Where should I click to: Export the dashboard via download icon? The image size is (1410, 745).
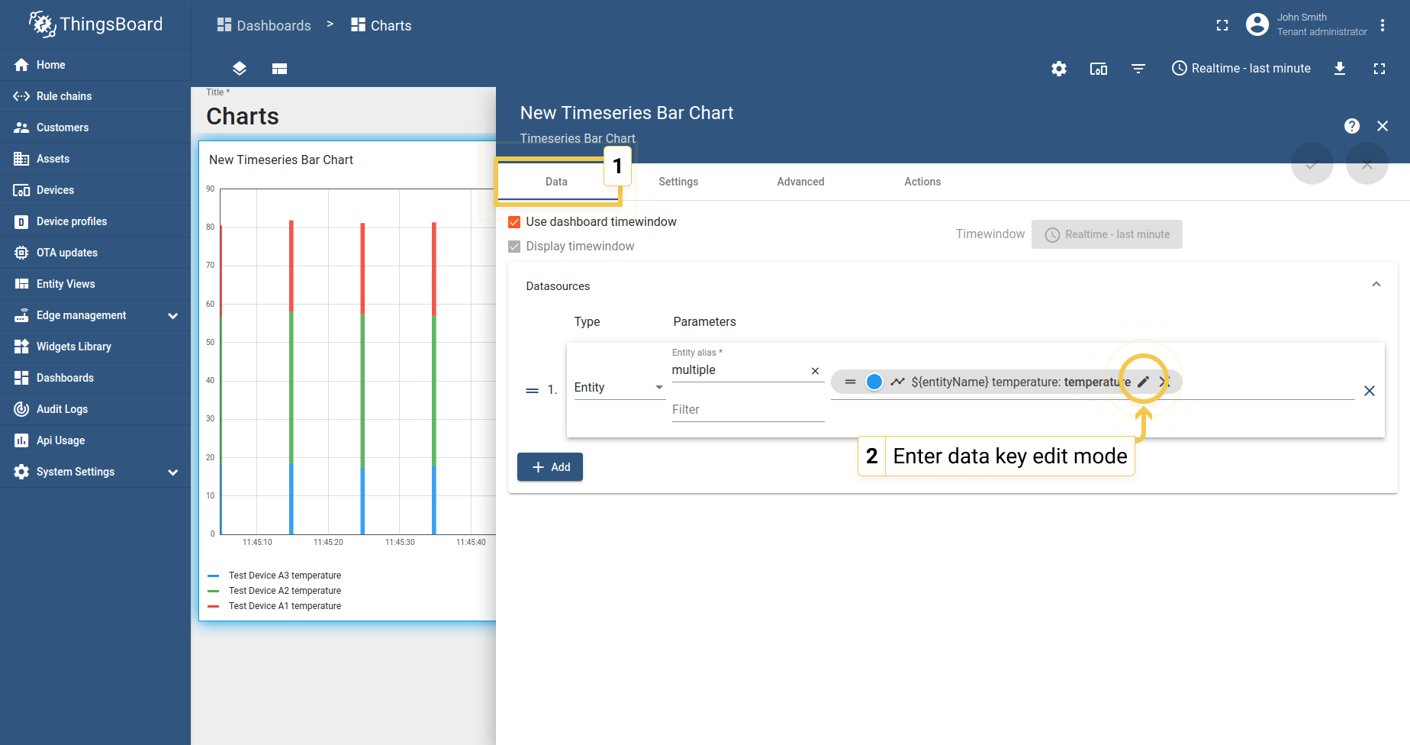[x=1340, y=69]
